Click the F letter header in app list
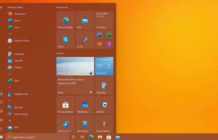 point(10,87)
